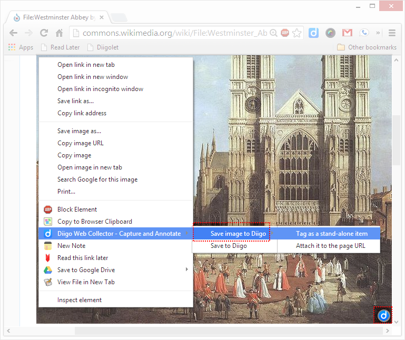Open a new tab
405x340 pixels.
(120, 17)
